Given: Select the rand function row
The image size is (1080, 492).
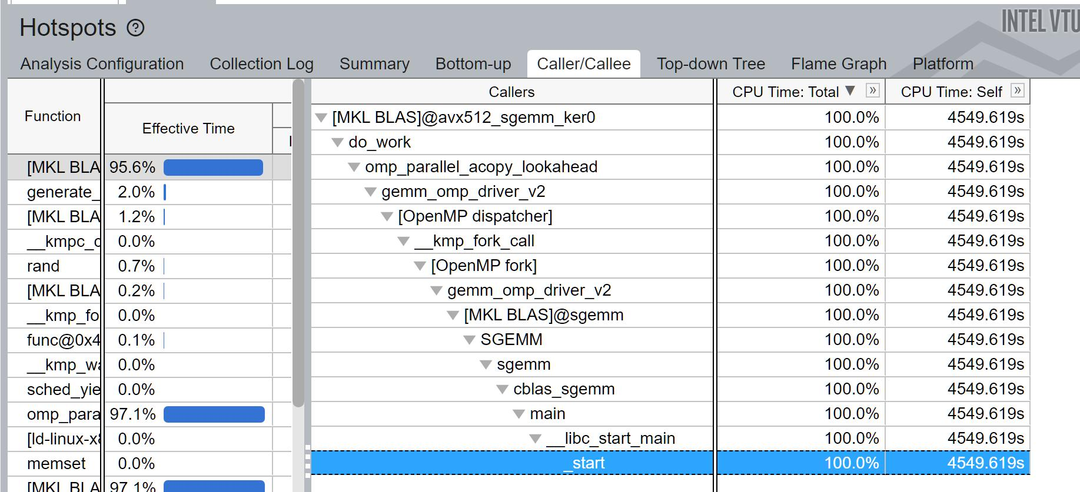Looking at the screenshot, I should pos(54,266).
